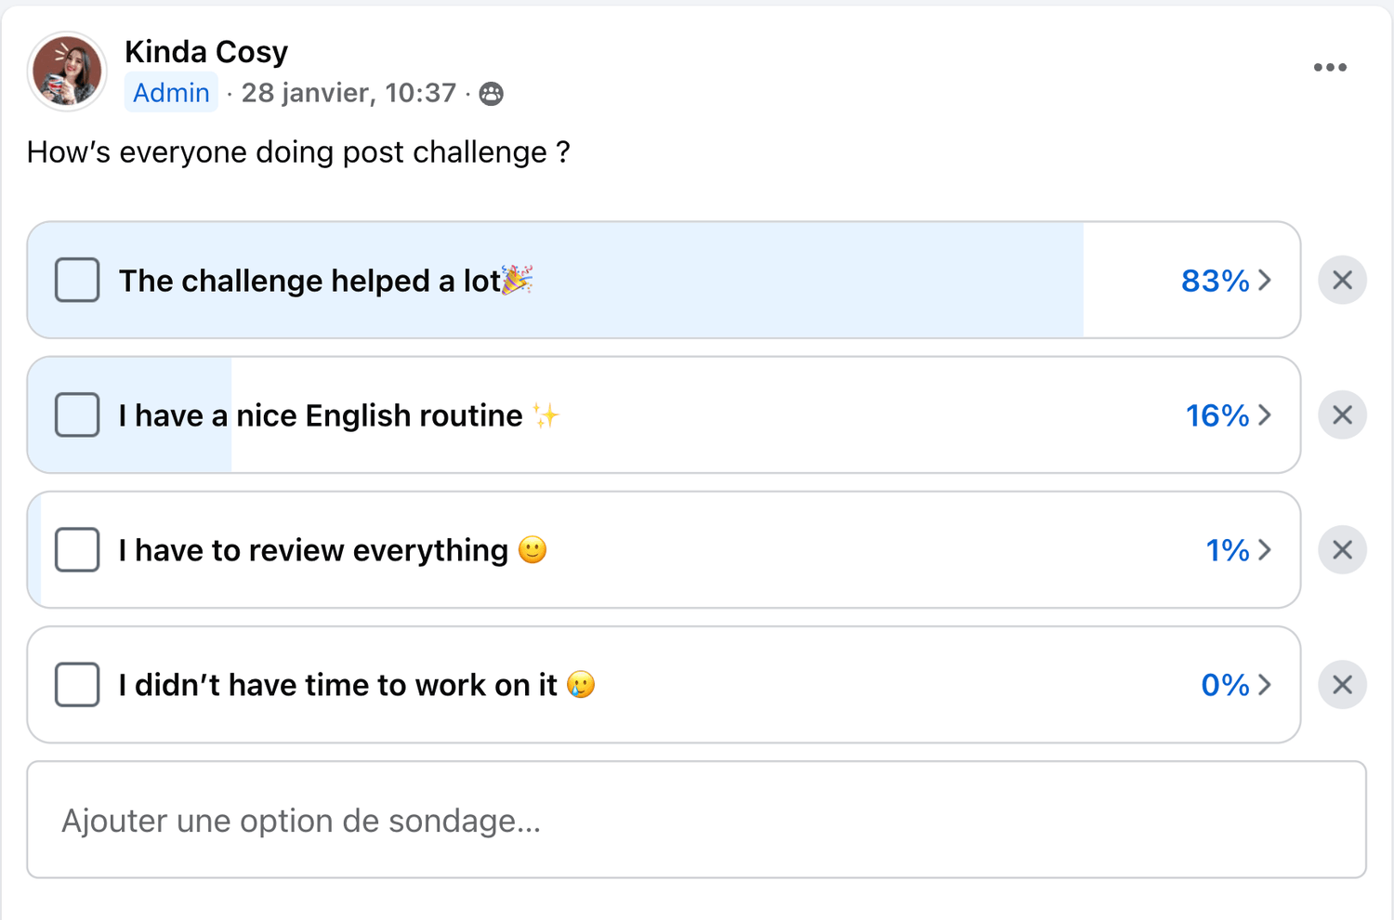Click the 83% result percentage
The image size is (1394, 920).
point(1215,281)
